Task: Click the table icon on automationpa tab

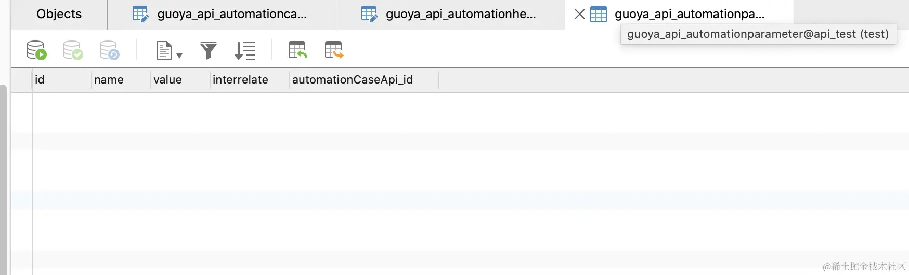Action: coord(599,14)
